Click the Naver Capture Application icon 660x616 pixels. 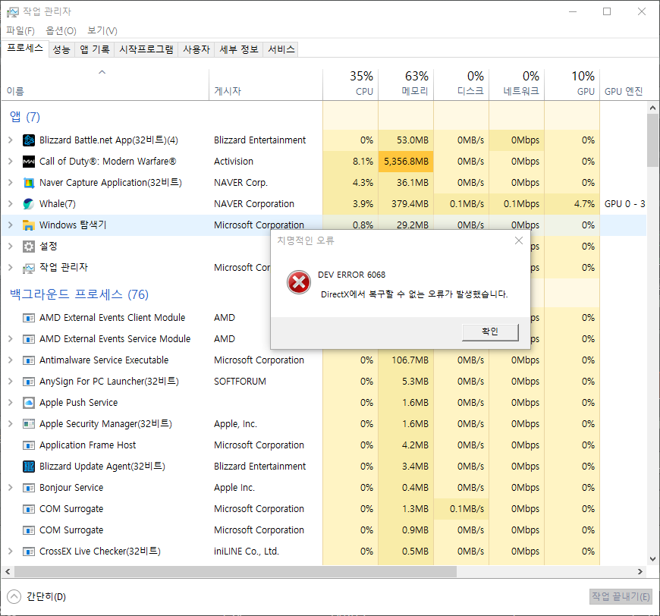29,183
